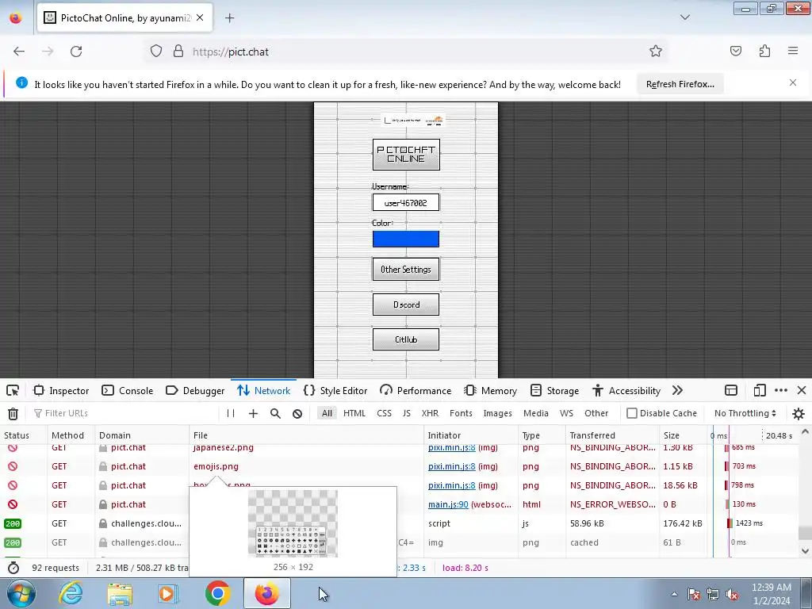Screen dimensions: 812x609
Task: Open the Performance panel
Action: tap(416, 390)
